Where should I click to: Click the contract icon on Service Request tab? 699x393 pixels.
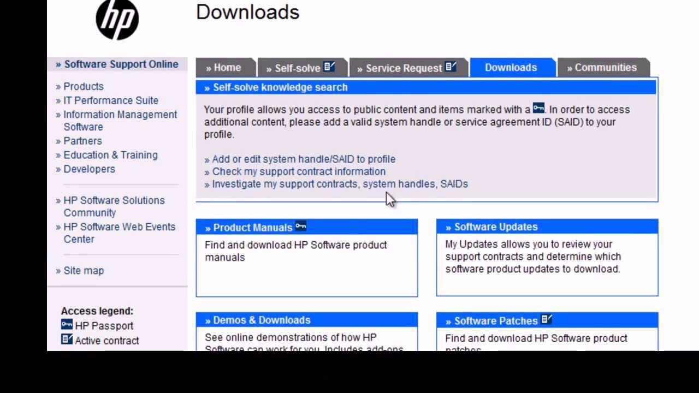(x=451, y=67)
